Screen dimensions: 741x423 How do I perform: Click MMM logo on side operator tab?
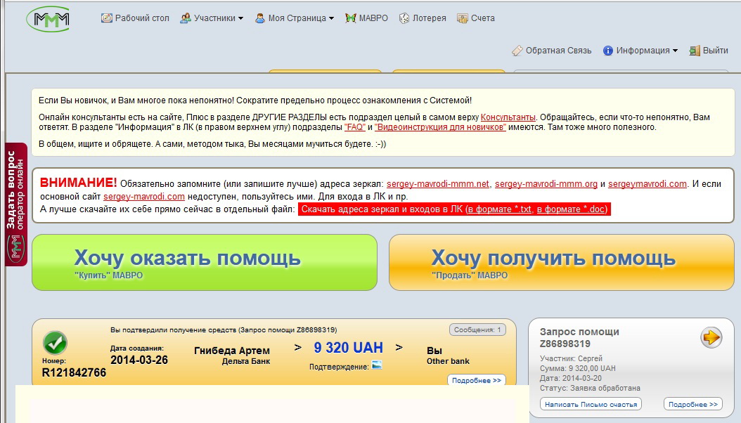16,249
